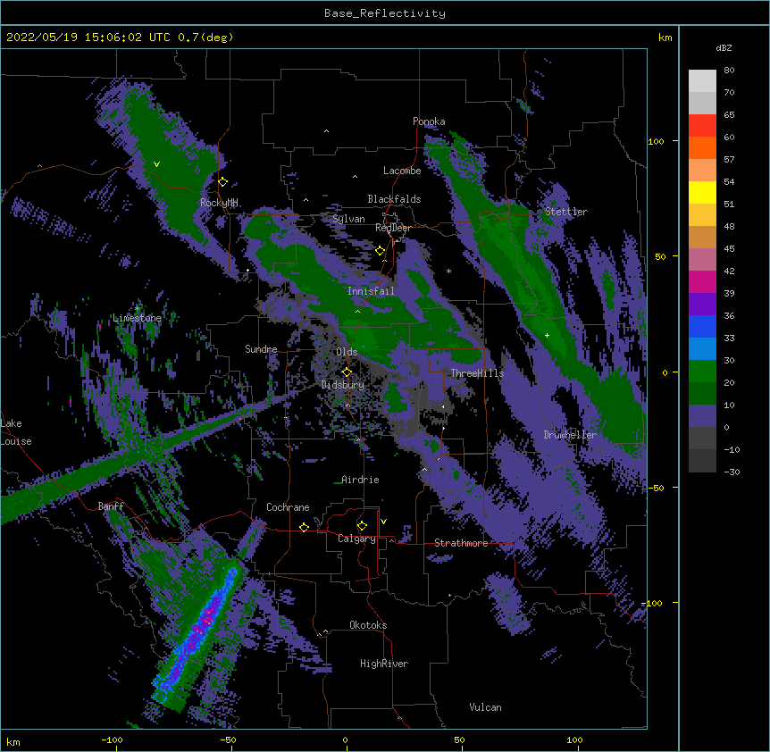Click the Cochrane town label

coord(288,507)
